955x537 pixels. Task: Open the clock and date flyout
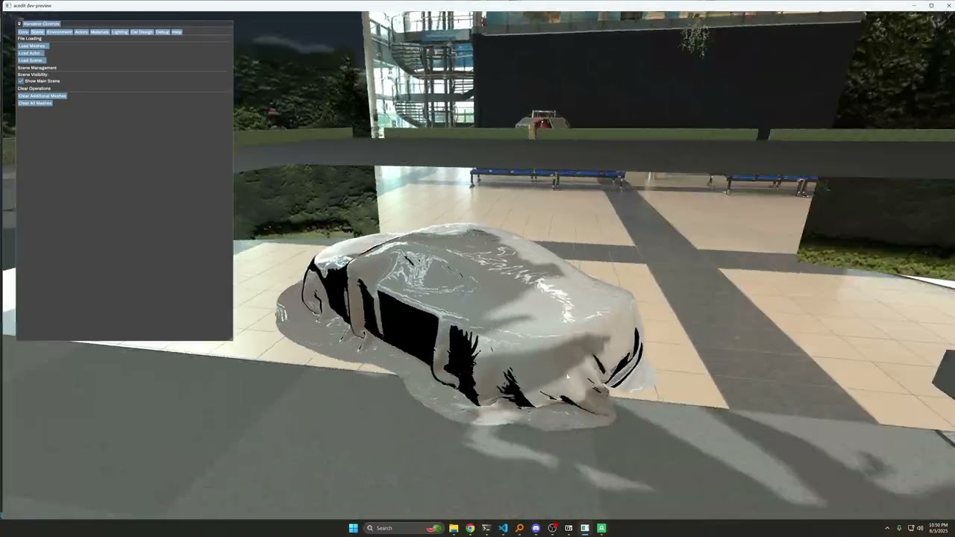coord(939,528)
